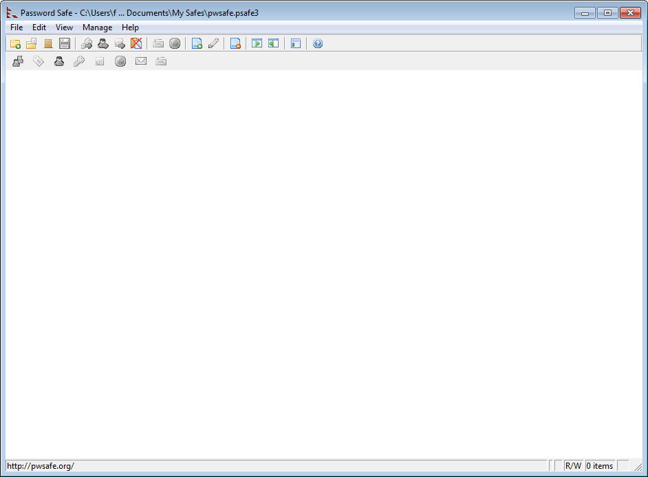Click the Autotype keyboard icon in the drag bar

[x=161, y=61]
